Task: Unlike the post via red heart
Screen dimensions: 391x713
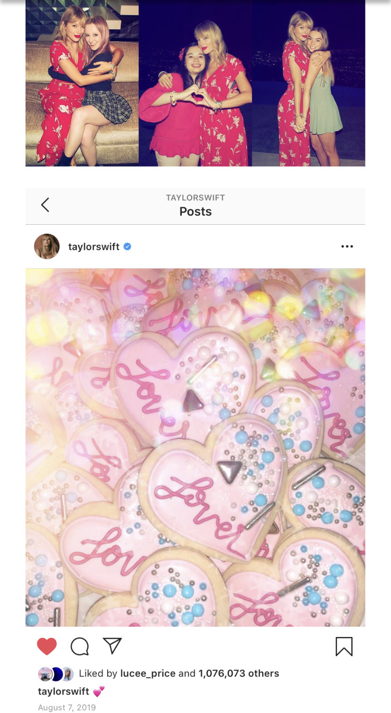Action: pos(47,646)
